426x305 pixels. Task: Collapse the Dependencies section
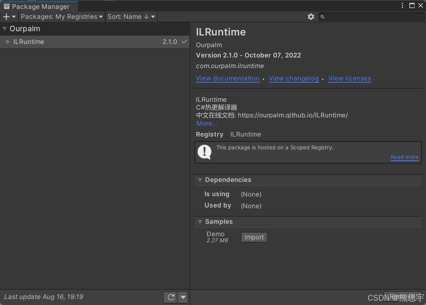click(200, 180)
